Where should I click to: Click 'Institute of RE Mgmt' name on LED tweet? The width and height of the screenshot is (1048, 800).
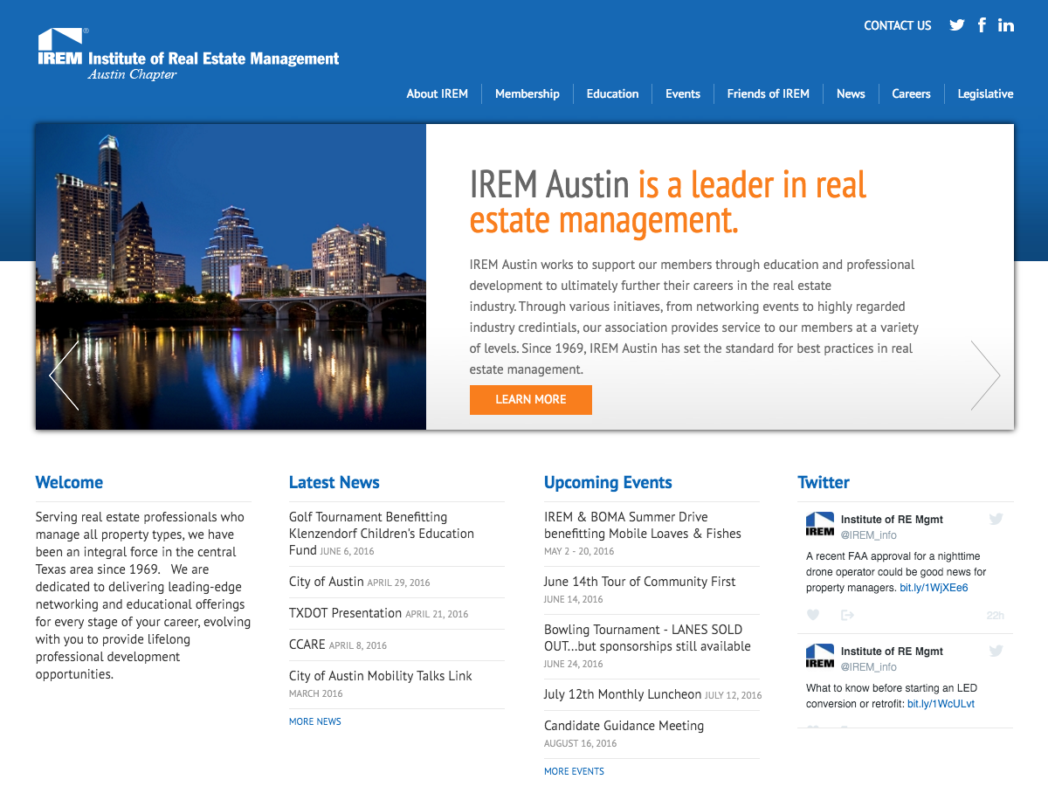point(892,651)
